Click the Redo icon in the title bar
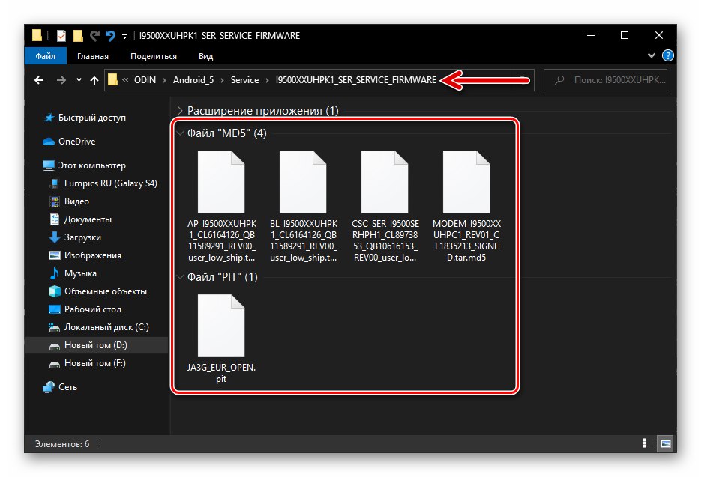 [x=94, y=34]
